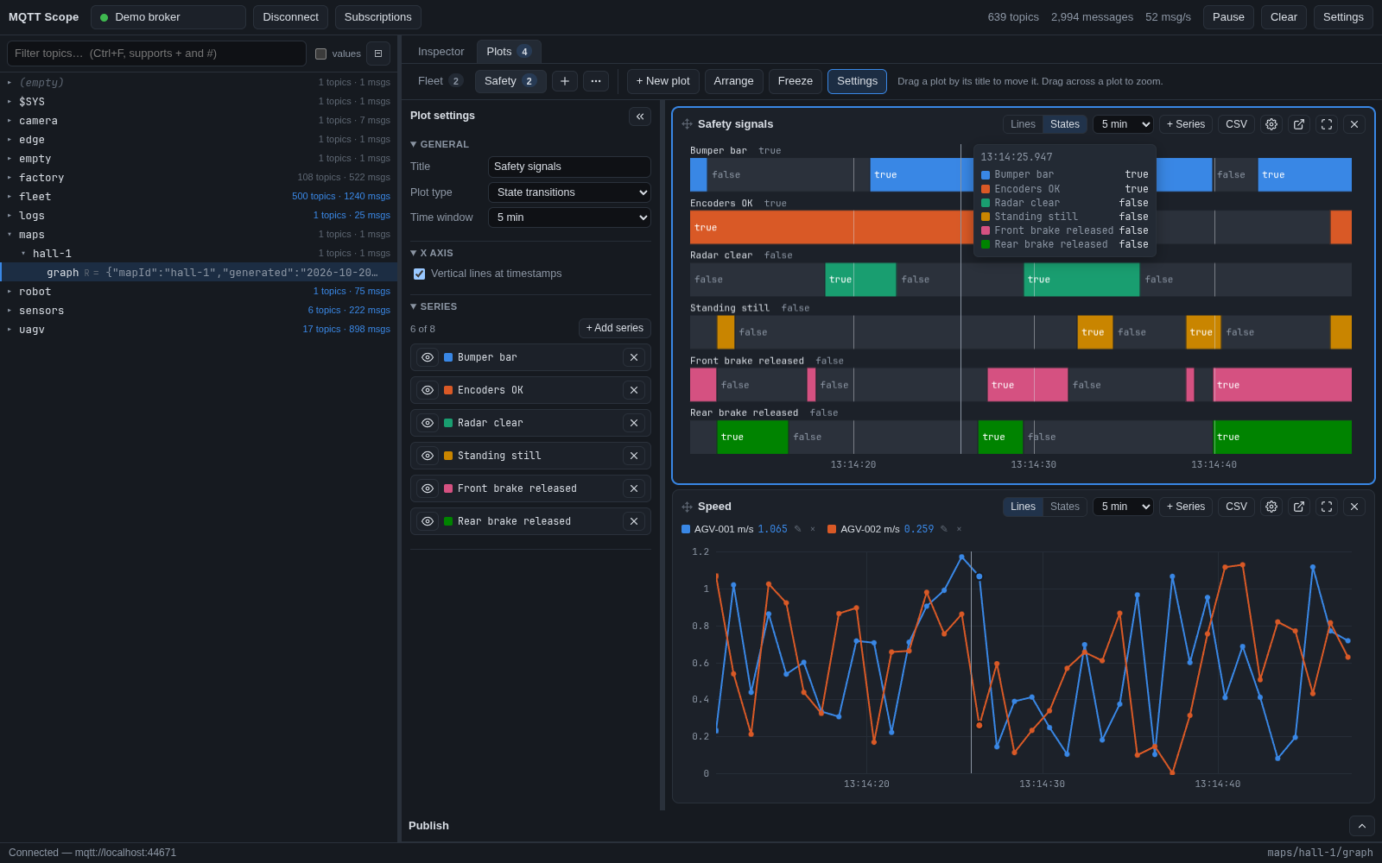Uncheck Vertical lines at timestamps
Screen dimensions: 1382x863
(x=420, y=274)
